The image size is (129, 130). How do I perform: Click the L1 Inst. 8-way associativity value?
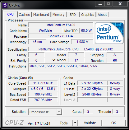[x=115, y=89]
